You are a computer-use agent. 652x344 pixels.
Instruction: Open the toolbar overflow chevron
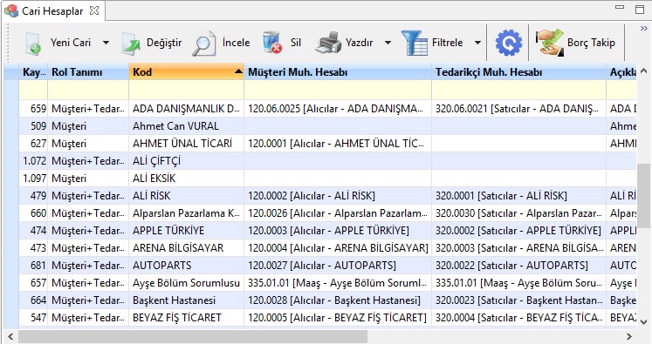point(643,28)
